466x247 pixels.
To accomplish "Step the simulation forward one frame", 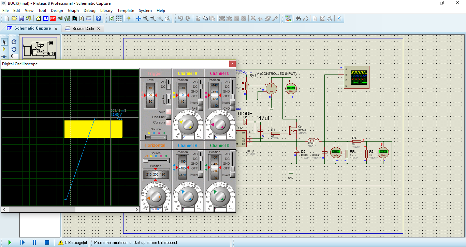I will [x=22, y=243].
